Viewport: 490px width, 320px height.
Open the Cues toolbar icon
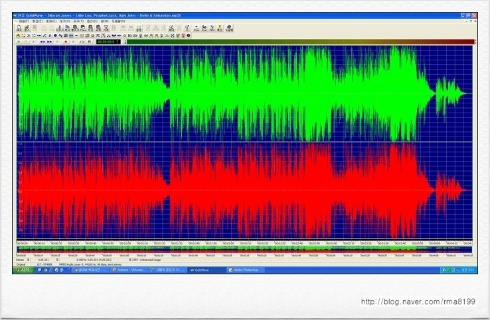click(197, 28)
